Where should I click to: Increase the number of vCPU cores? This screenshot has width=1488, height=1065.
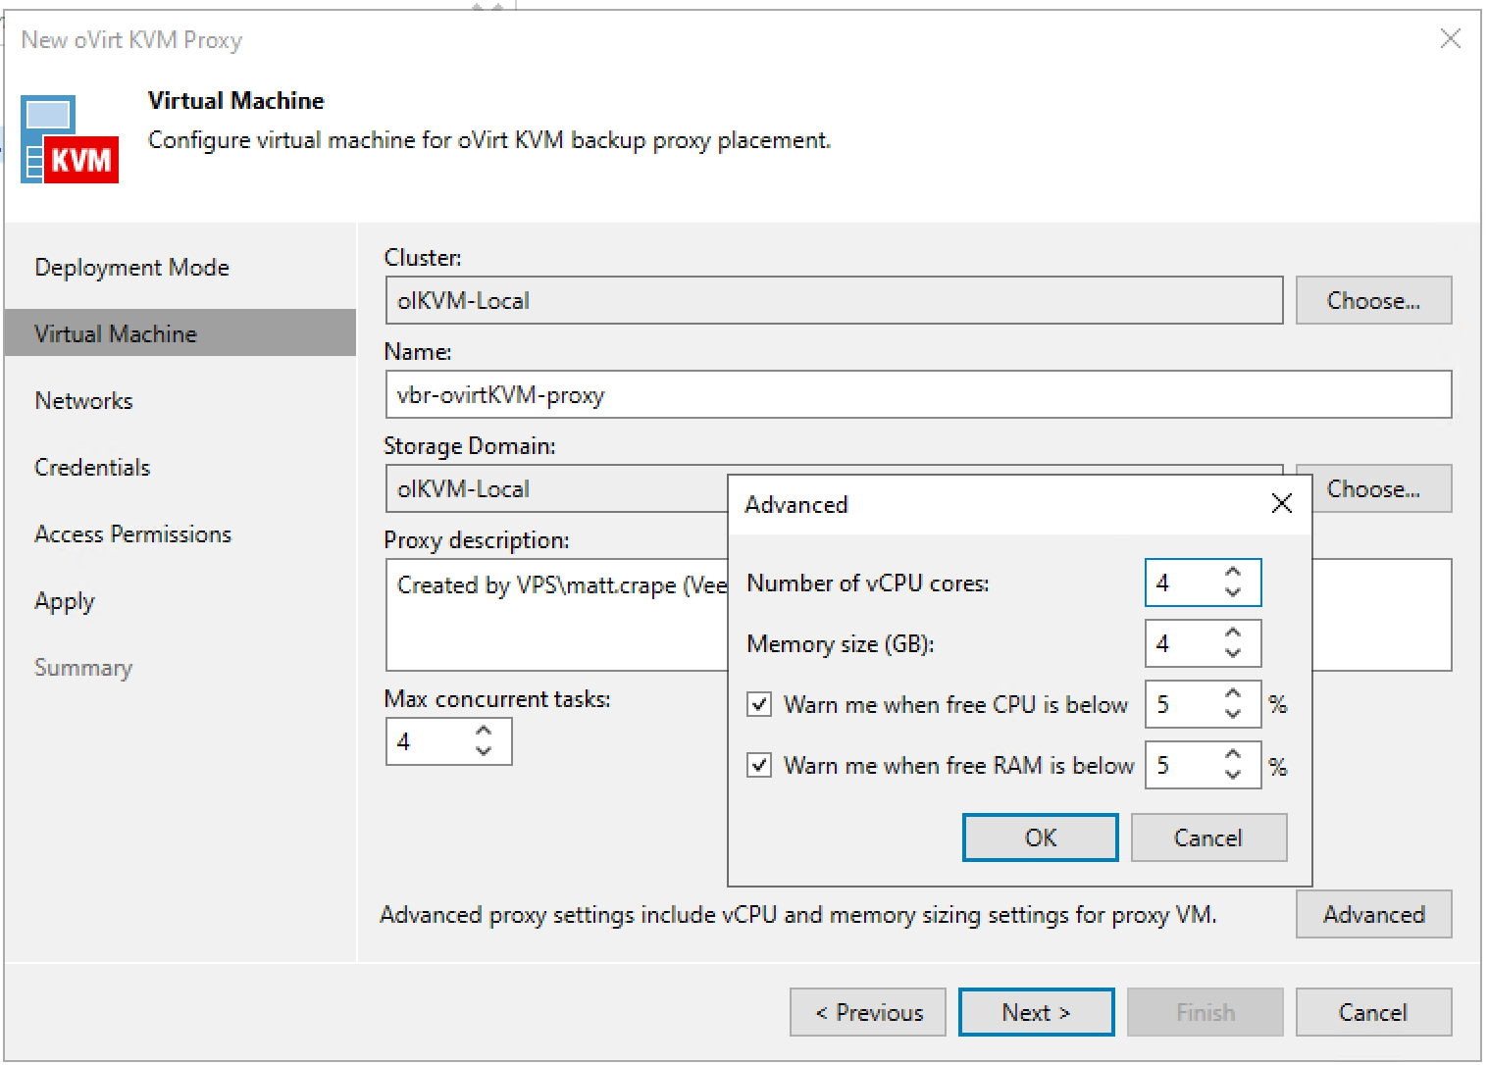(x=1233, y=572)
